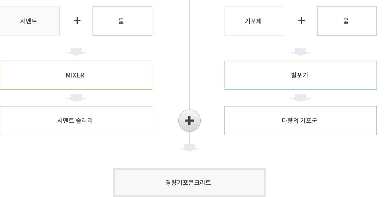The height and width of the screenshot is (197, 390).
Task: Select the 시멘트 box
Action: (30, 21)
